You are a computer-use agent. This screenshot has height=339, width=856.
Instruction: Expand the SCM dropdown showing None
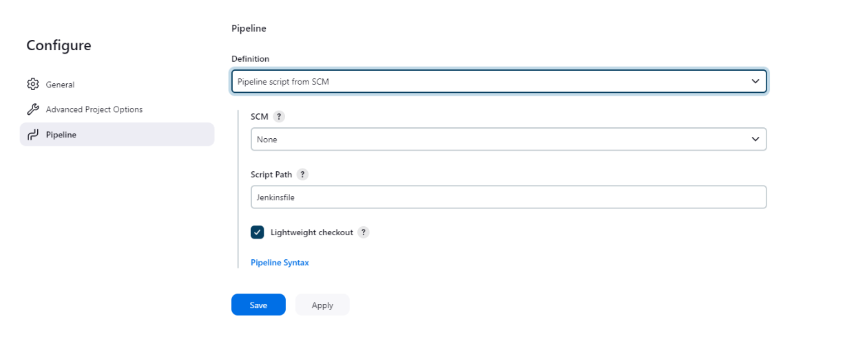click(508, 139)
